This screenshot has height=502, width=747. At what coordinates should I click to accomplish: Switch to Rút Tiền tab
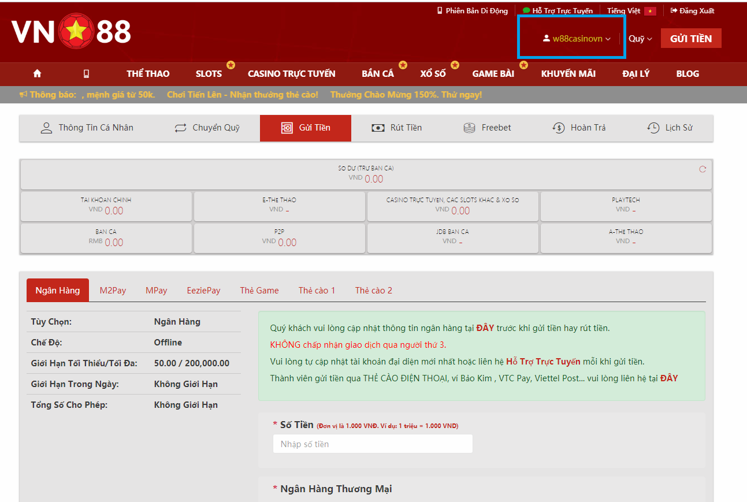(396, 128)
